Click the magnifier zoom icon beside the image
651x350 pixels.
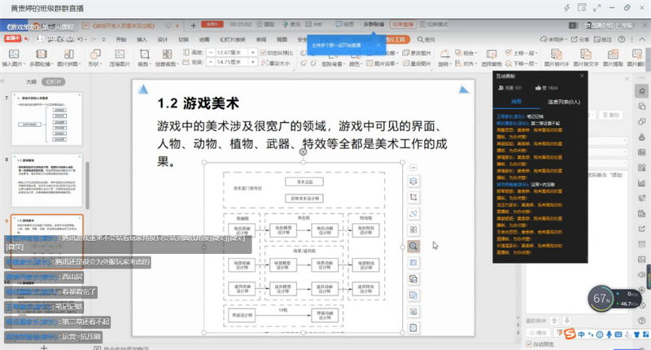pos(413,246)
